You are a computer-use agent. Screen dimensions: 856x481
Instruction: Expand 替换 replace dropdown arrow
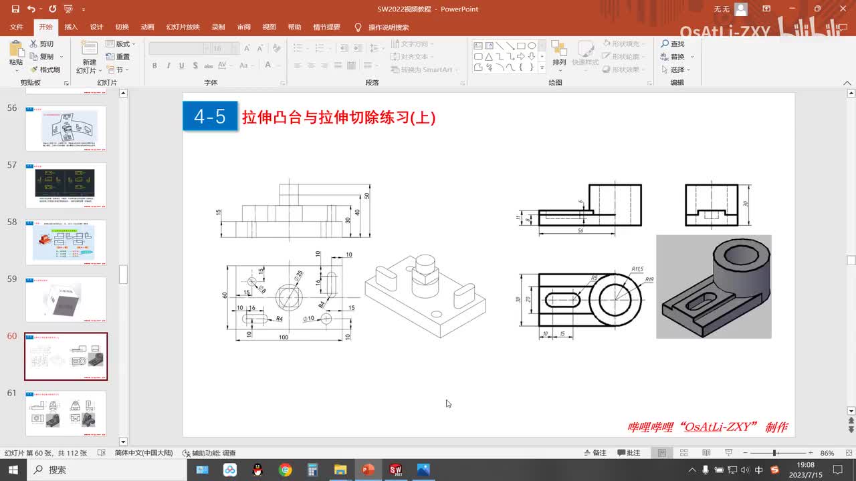pyautogui.click(x=692, y=57)
